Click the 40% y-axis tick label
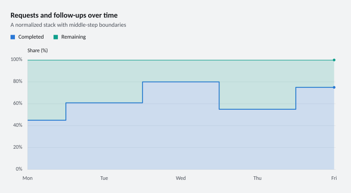The height and width of the screenshot is (193, 351). click(18, 125)
